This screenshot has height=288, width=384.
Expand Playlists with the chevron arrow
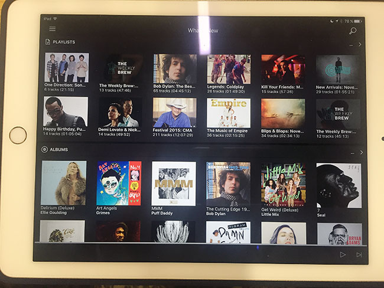click(360, 44)
